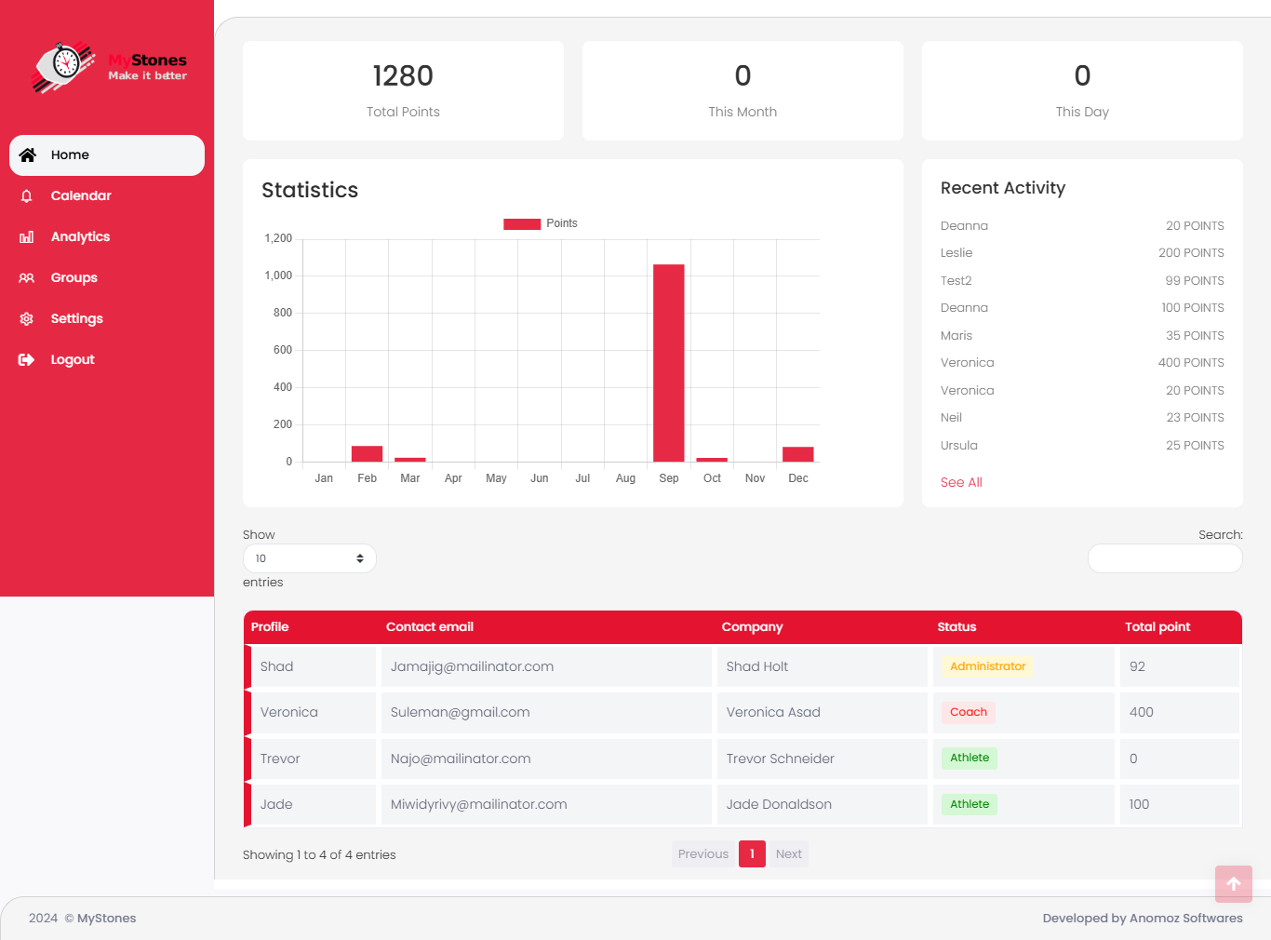Click the Home house icon
1271x940 pixels.
28,155
